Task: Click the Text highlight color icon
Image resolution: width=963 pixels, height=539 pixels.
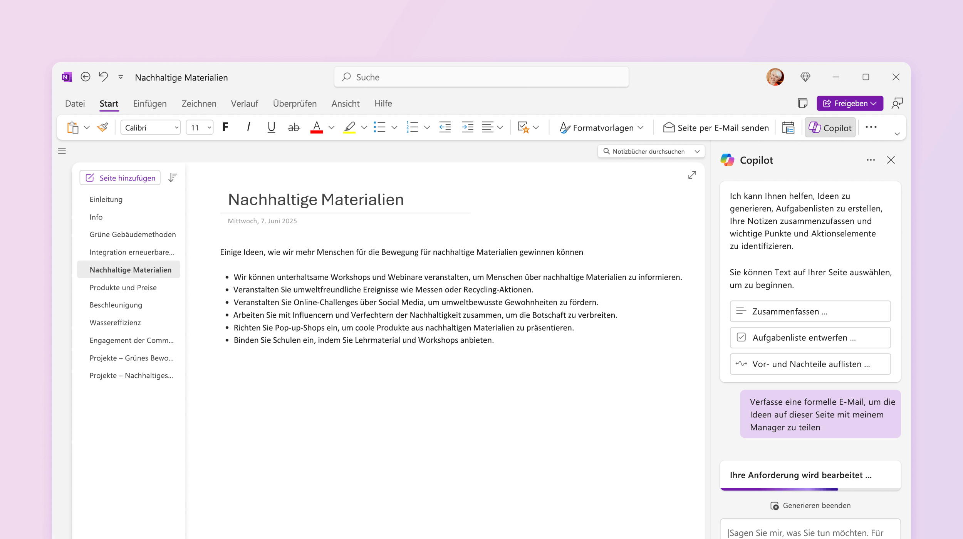Action: (x=349, y=128)
